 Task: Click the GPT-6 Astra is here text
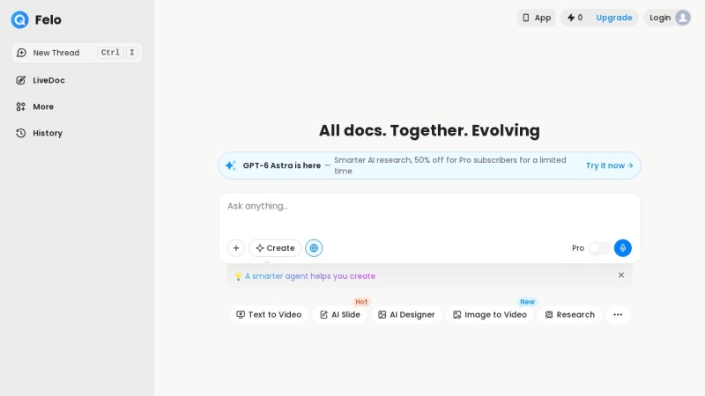click(281, 165)
